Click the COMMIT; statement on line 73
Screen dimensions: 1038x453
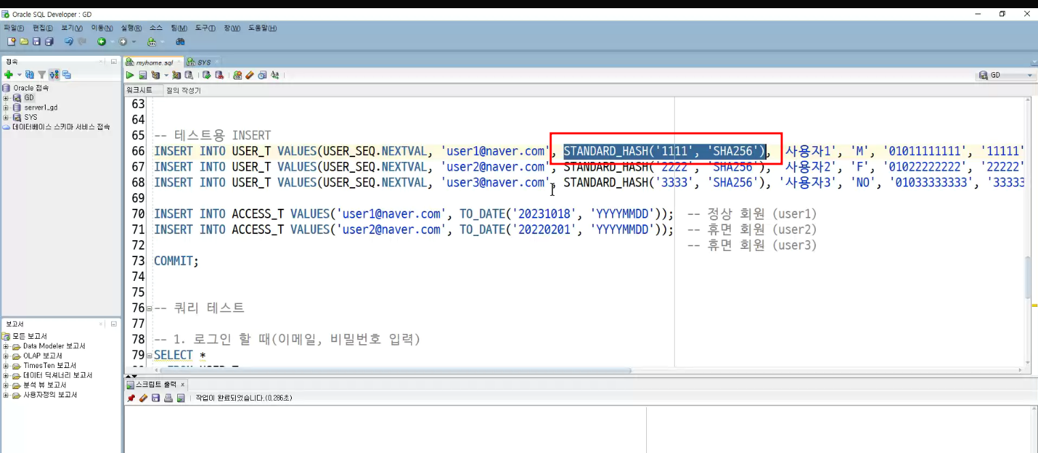[x=177, y=261]
